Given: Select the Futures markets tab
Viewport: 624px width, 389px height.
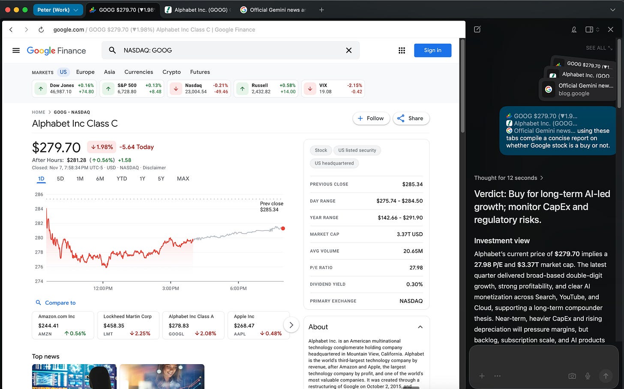Looking at the screenshot, I should point(200,72).
